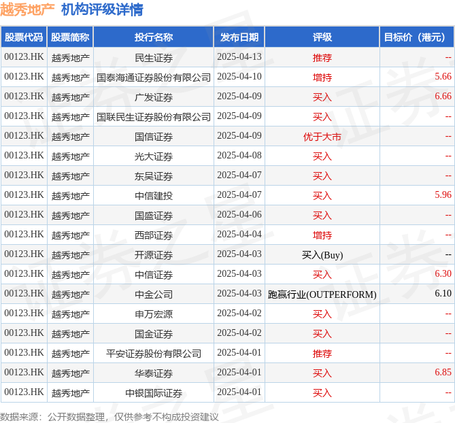Click the target price 5.66

point(443,77)
